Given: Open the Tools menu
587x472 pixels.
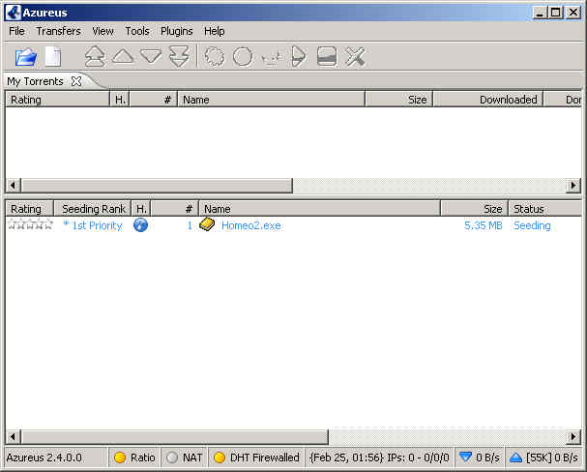Looking at the screenshot, I should tap(137, 31).
